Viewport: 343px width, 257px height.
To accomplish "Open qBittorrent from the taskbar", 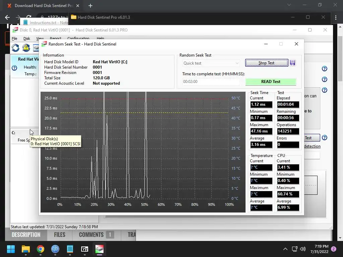I will click(x=55, y=249).
